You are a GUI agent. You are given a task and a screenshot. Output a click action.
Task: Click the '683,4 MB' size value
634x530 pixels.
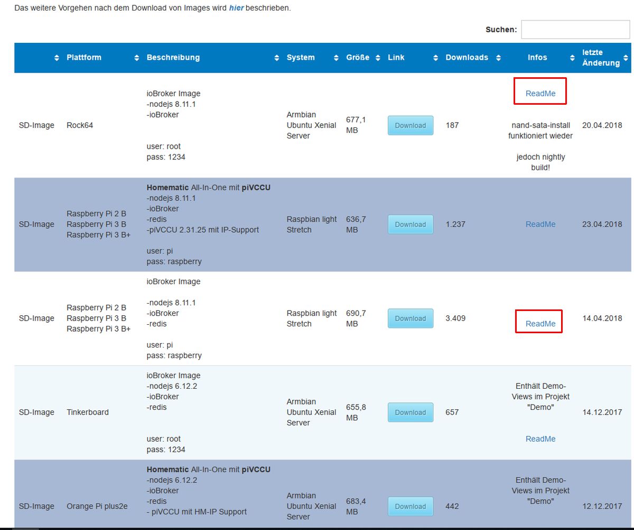[x=356, y=506]
